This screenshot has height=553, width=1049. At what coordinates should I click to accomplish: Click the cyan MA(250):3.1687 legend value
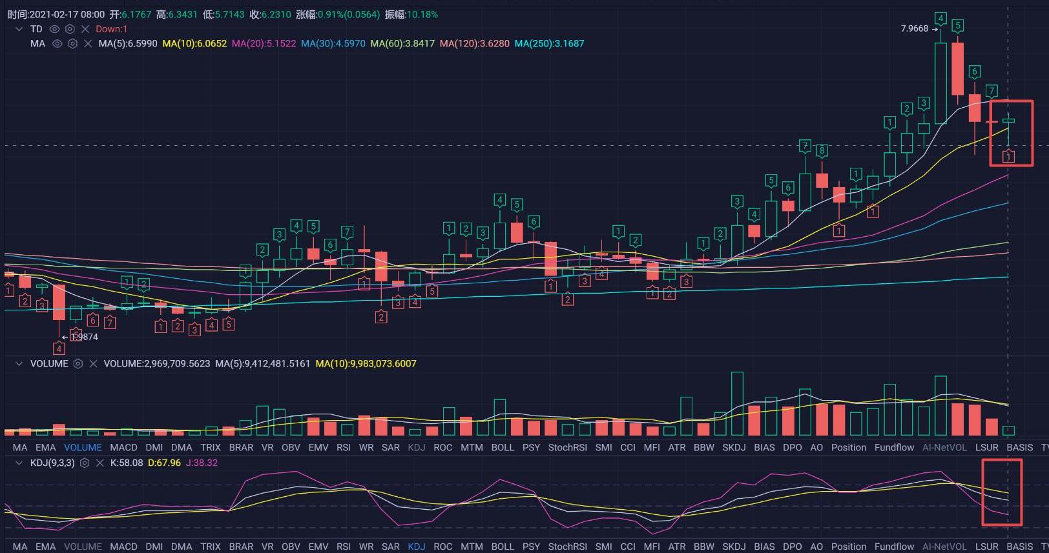(x=549, y=44)
